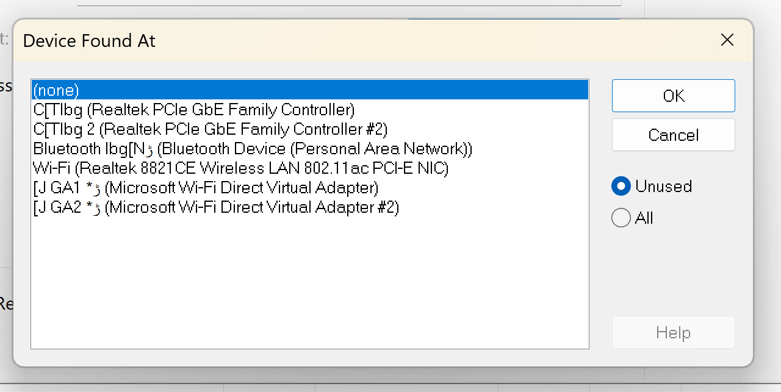Choose the first Microsoft Wi-Fi Direct Virtual Adapter
Viewport: 781px width, 392px height.
(x=206, y=188)
